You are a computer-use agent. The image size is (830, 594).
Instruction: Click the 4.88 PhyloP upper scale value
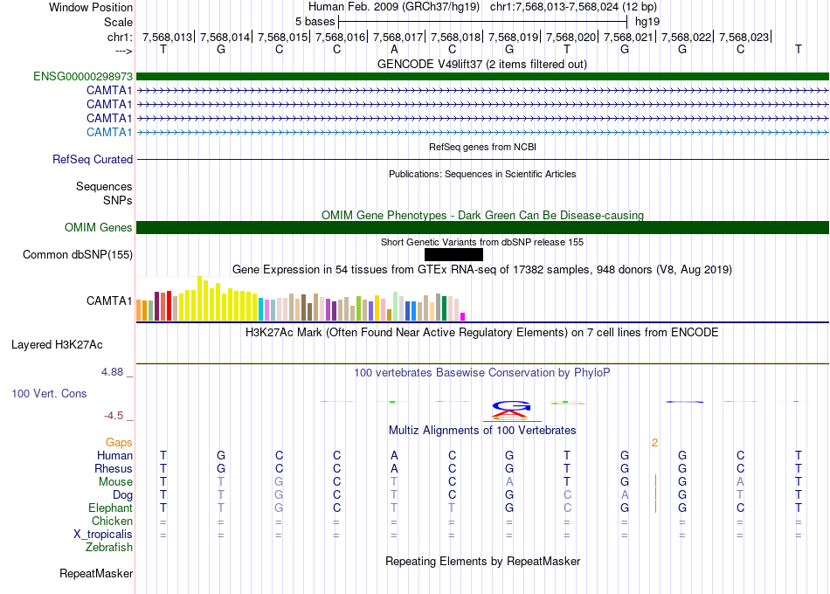(x=112, y=372)
